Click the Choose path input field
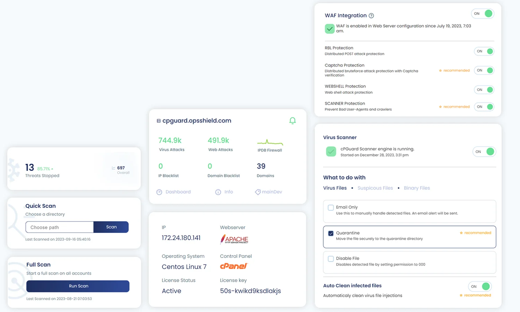The height and width of the screenshot is (312, 520). coord(60,227)
